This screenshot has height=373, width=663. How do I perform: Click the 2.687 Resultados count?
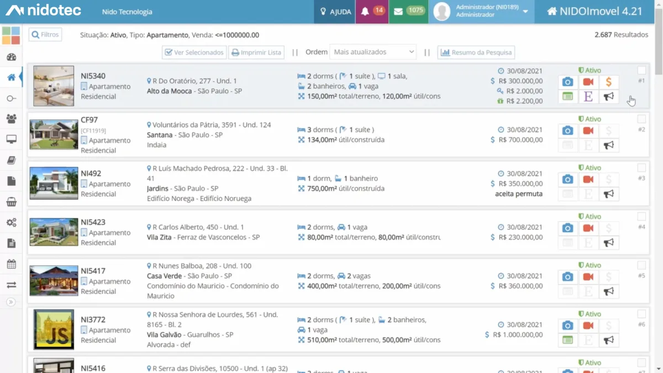coord(622,35)
